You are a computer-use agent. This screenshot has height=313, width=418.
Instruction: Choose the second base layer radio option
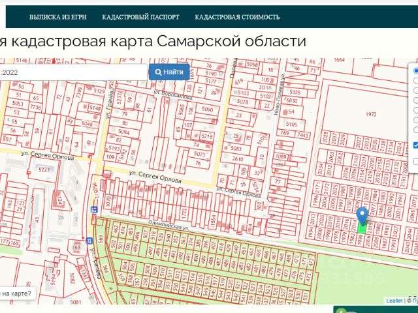[x=415, y=81]
